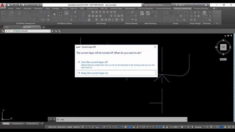Click the workspace switching gear icon in status bar

[x=182, y=127]
